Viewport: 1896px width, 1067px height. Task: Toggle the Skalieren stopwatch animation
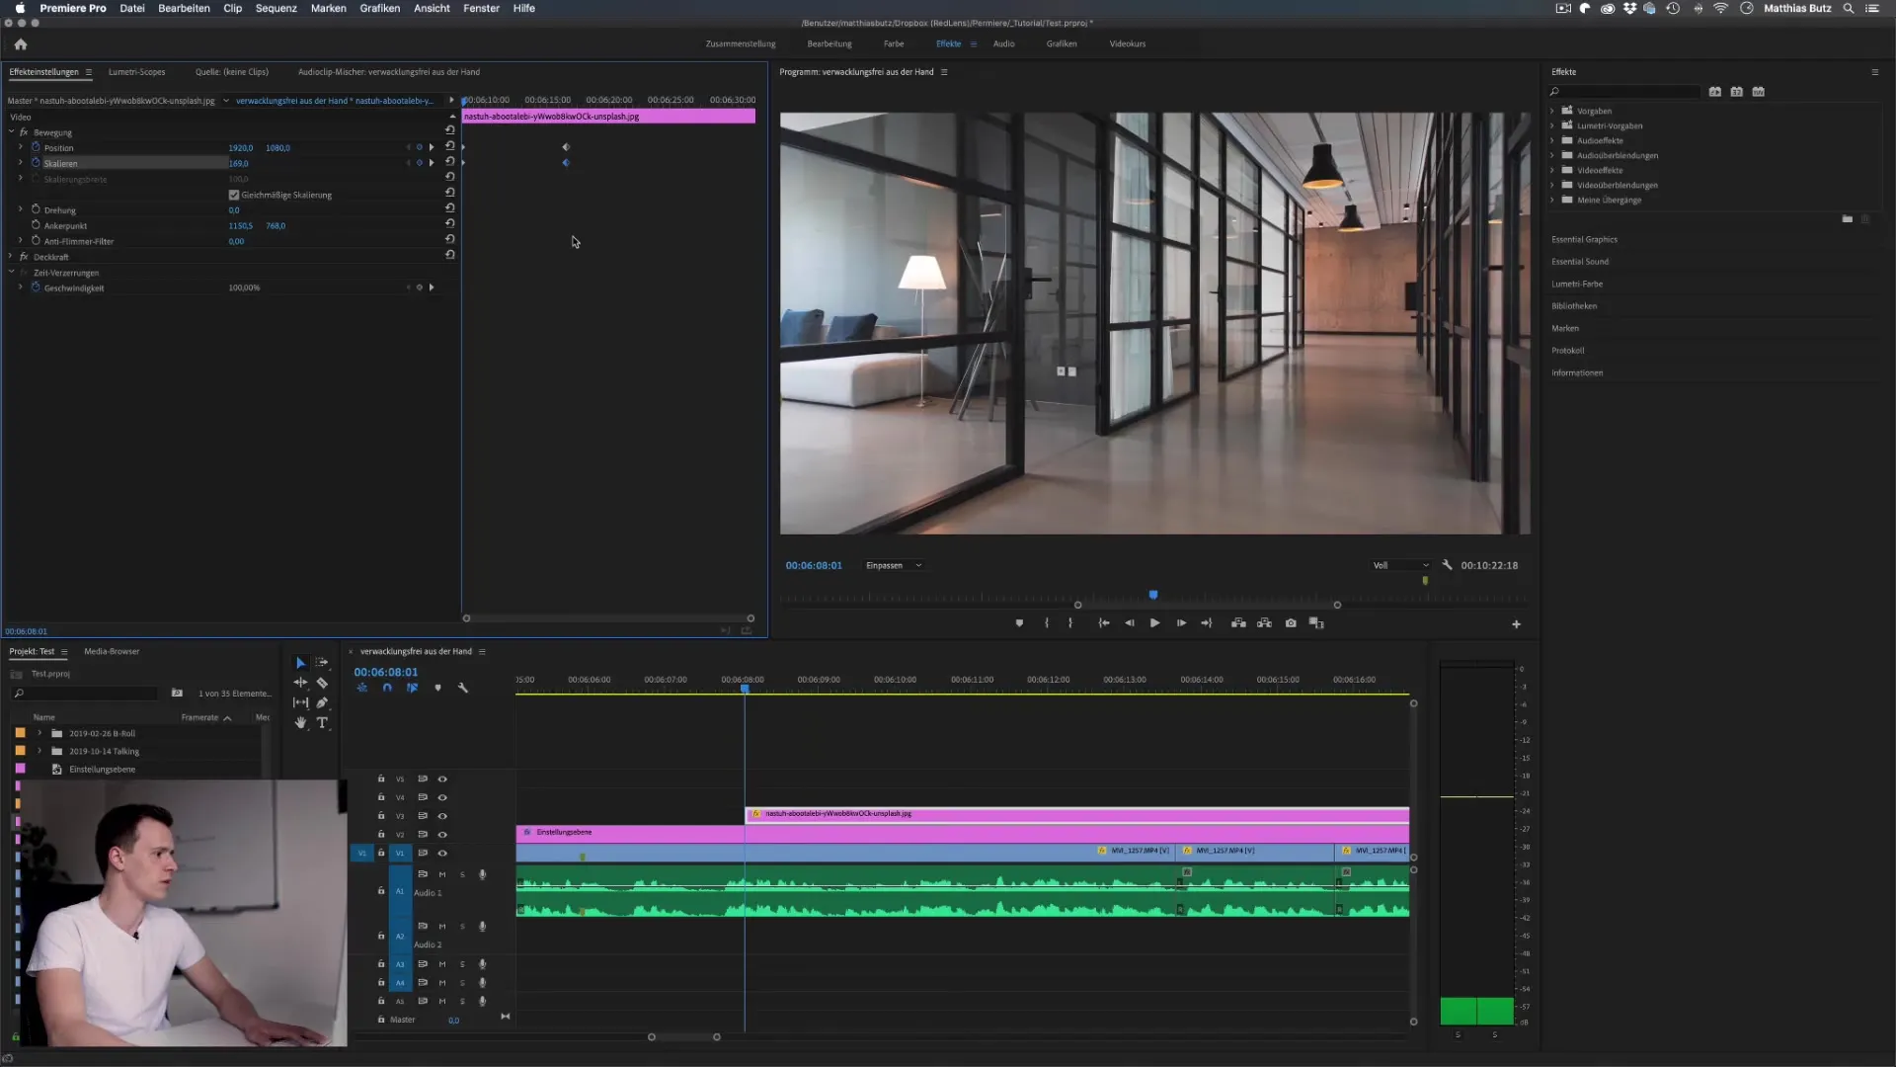pos(36,163)
